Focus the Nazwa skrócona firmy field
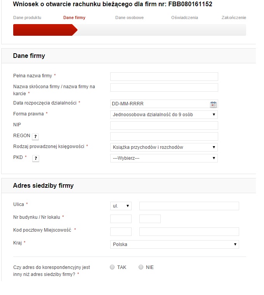 pos(164,87)
